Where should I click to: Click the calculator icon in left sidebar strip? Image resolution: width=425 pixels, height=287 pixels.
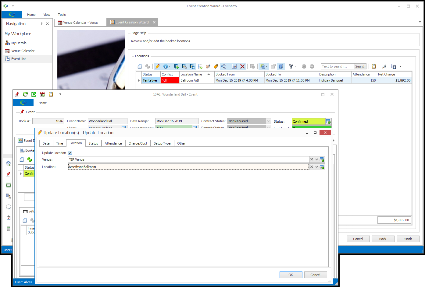coord(9,229)
